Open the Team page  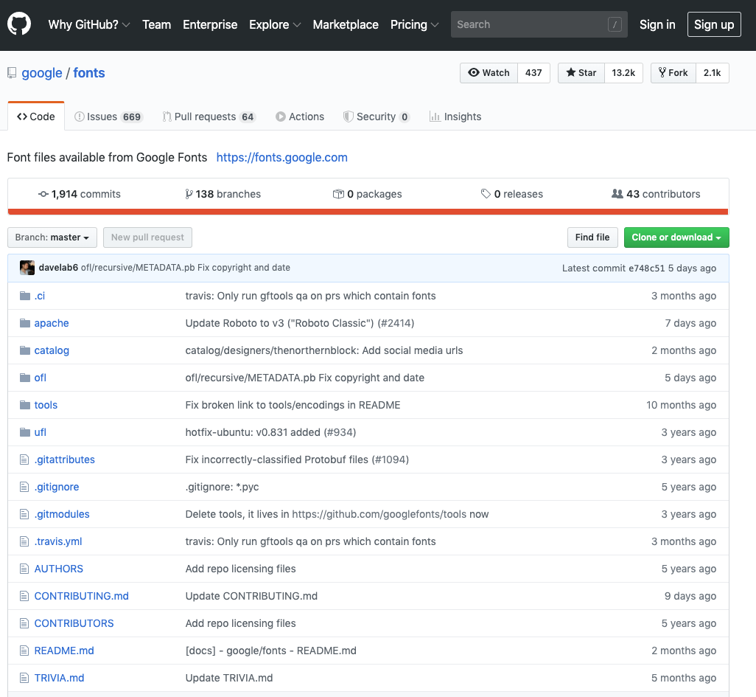pos(157,24)
